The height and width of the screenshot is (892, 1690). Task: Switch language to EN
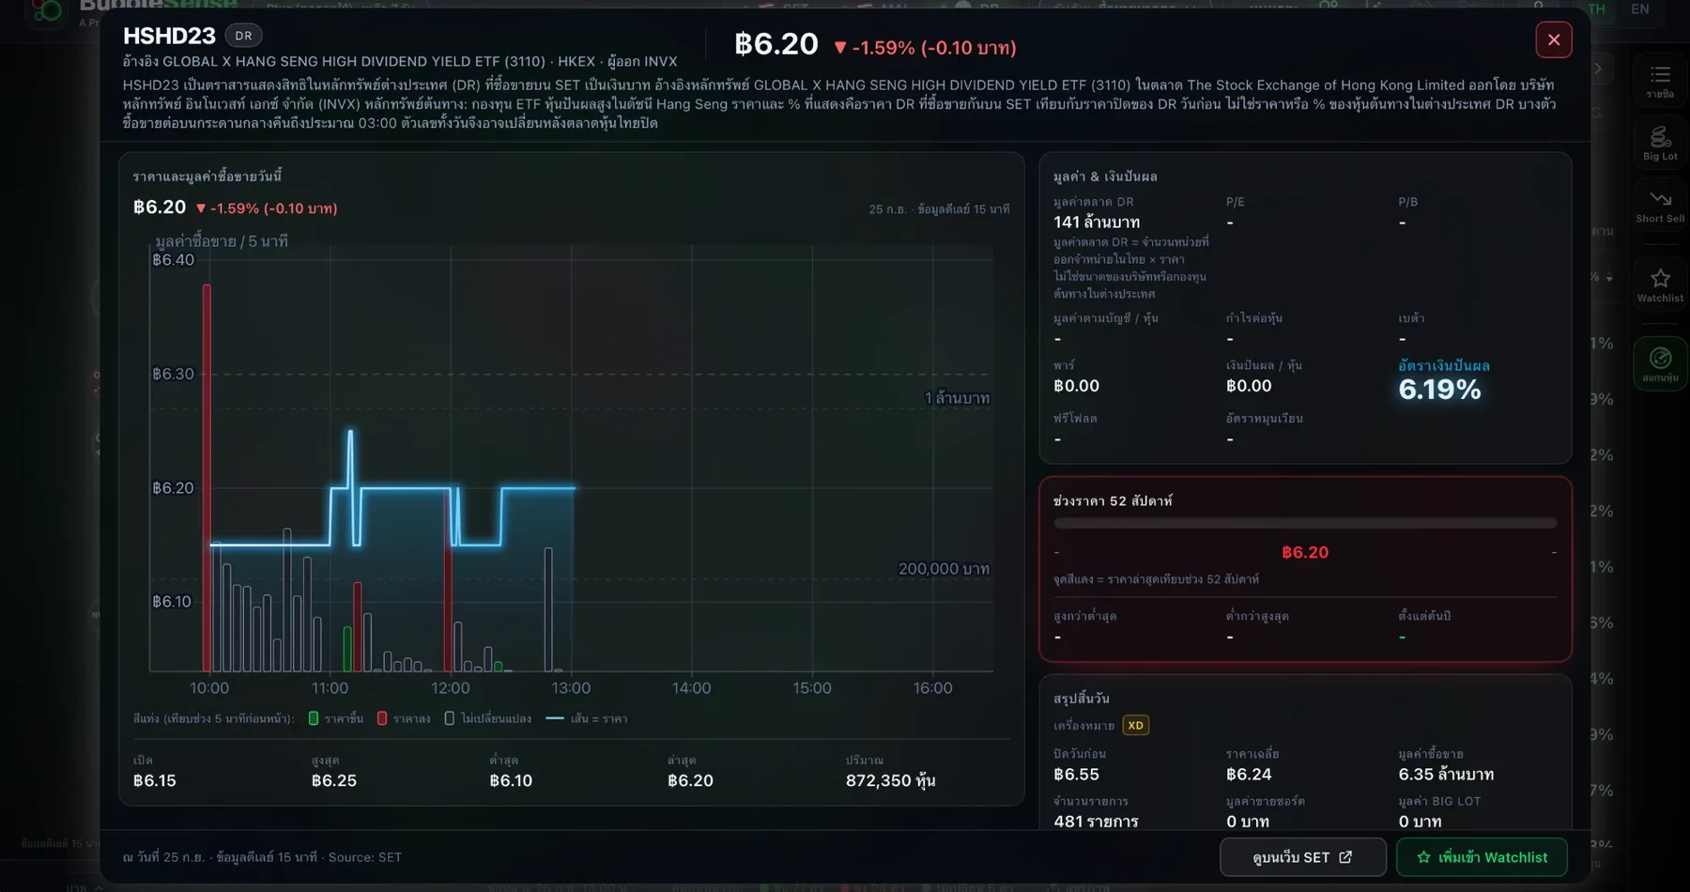[x=1639, y=8]
